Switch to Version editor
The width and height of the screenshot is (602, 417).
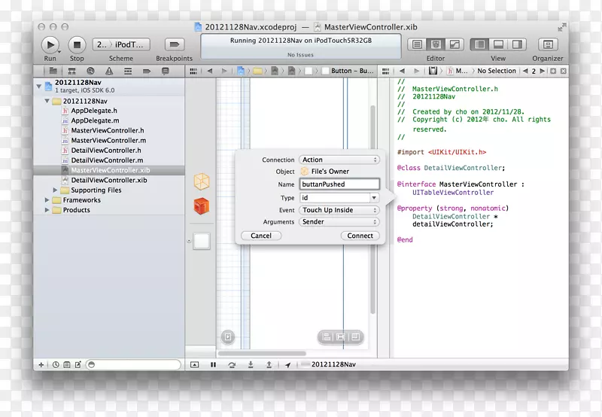[x=455, y=44]
